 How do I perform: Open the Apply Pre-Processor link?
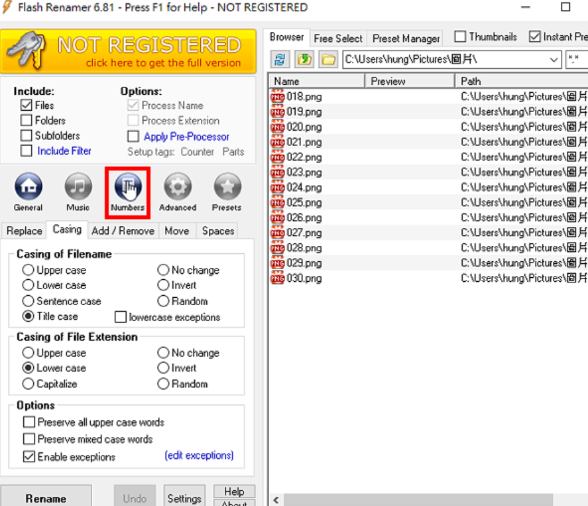pos(186,137)
